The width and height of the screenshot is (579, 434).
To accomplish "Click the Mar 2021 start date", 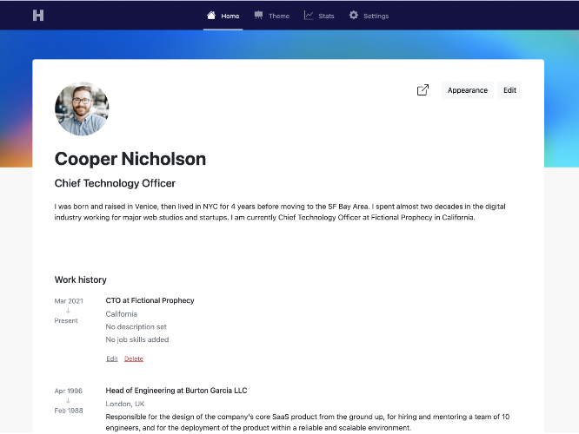I will [x=69, y=301].
